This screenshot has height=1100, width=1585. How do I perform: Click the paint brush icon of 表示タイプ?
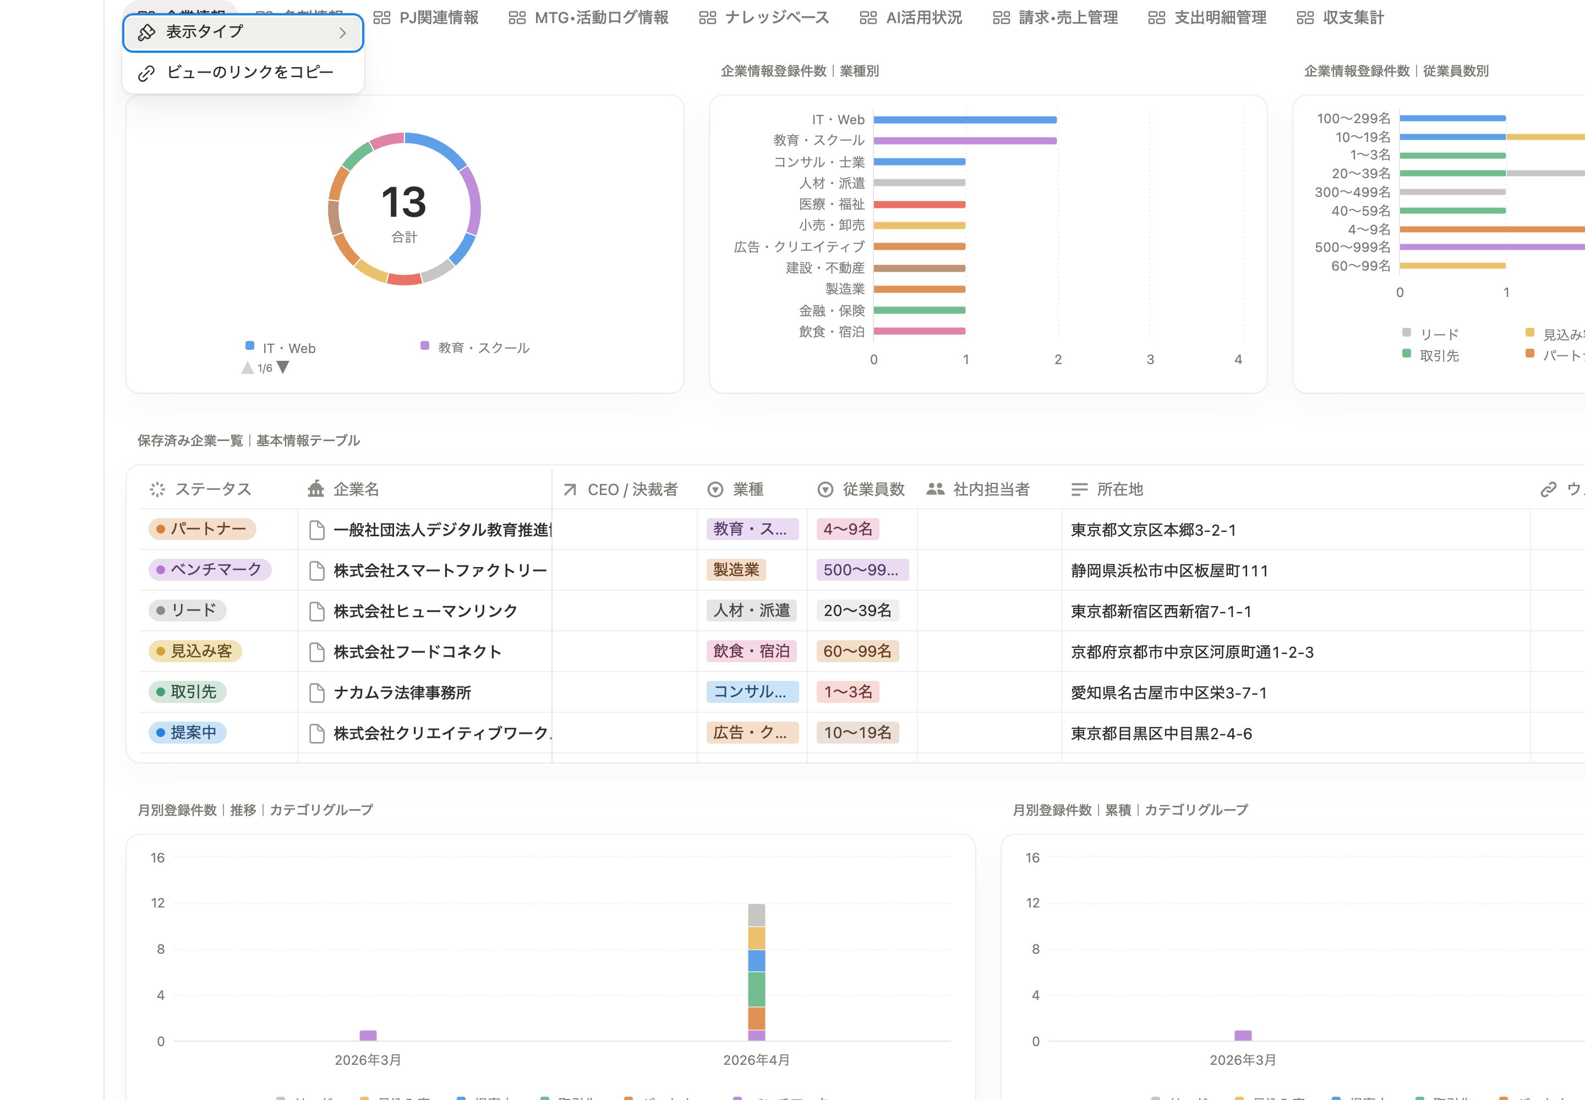tap(146, 32)
